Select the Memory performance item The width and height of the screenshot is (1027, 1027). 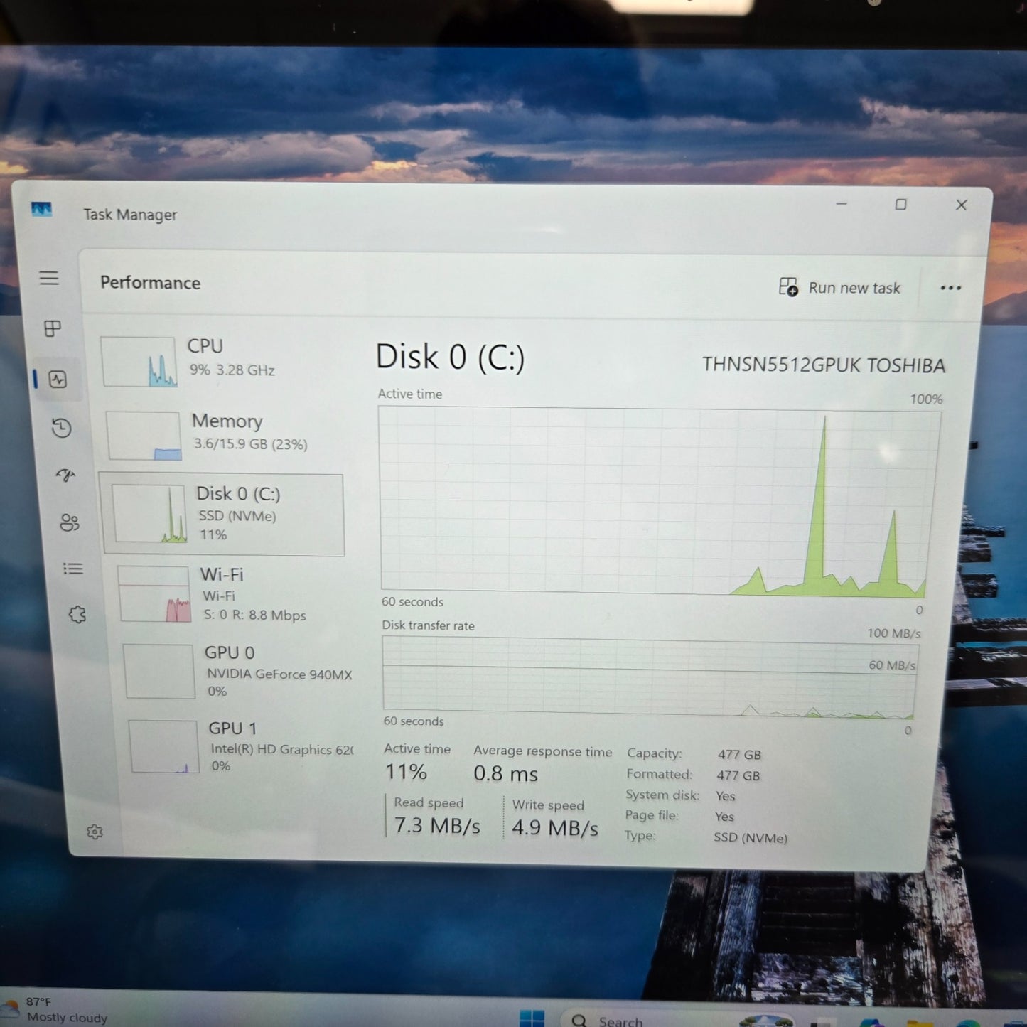click(222, 434)
